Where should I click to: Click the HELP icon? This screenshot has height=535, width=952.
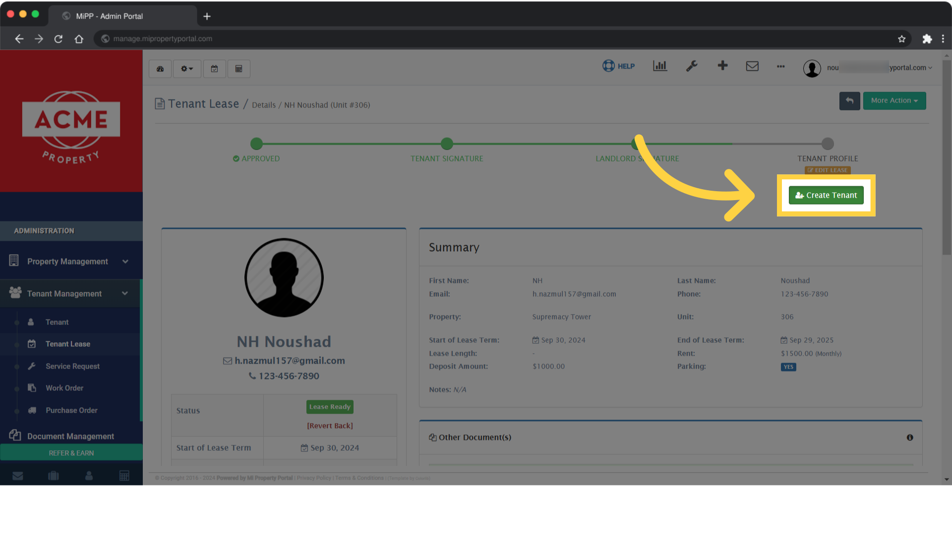click(618, 66)
